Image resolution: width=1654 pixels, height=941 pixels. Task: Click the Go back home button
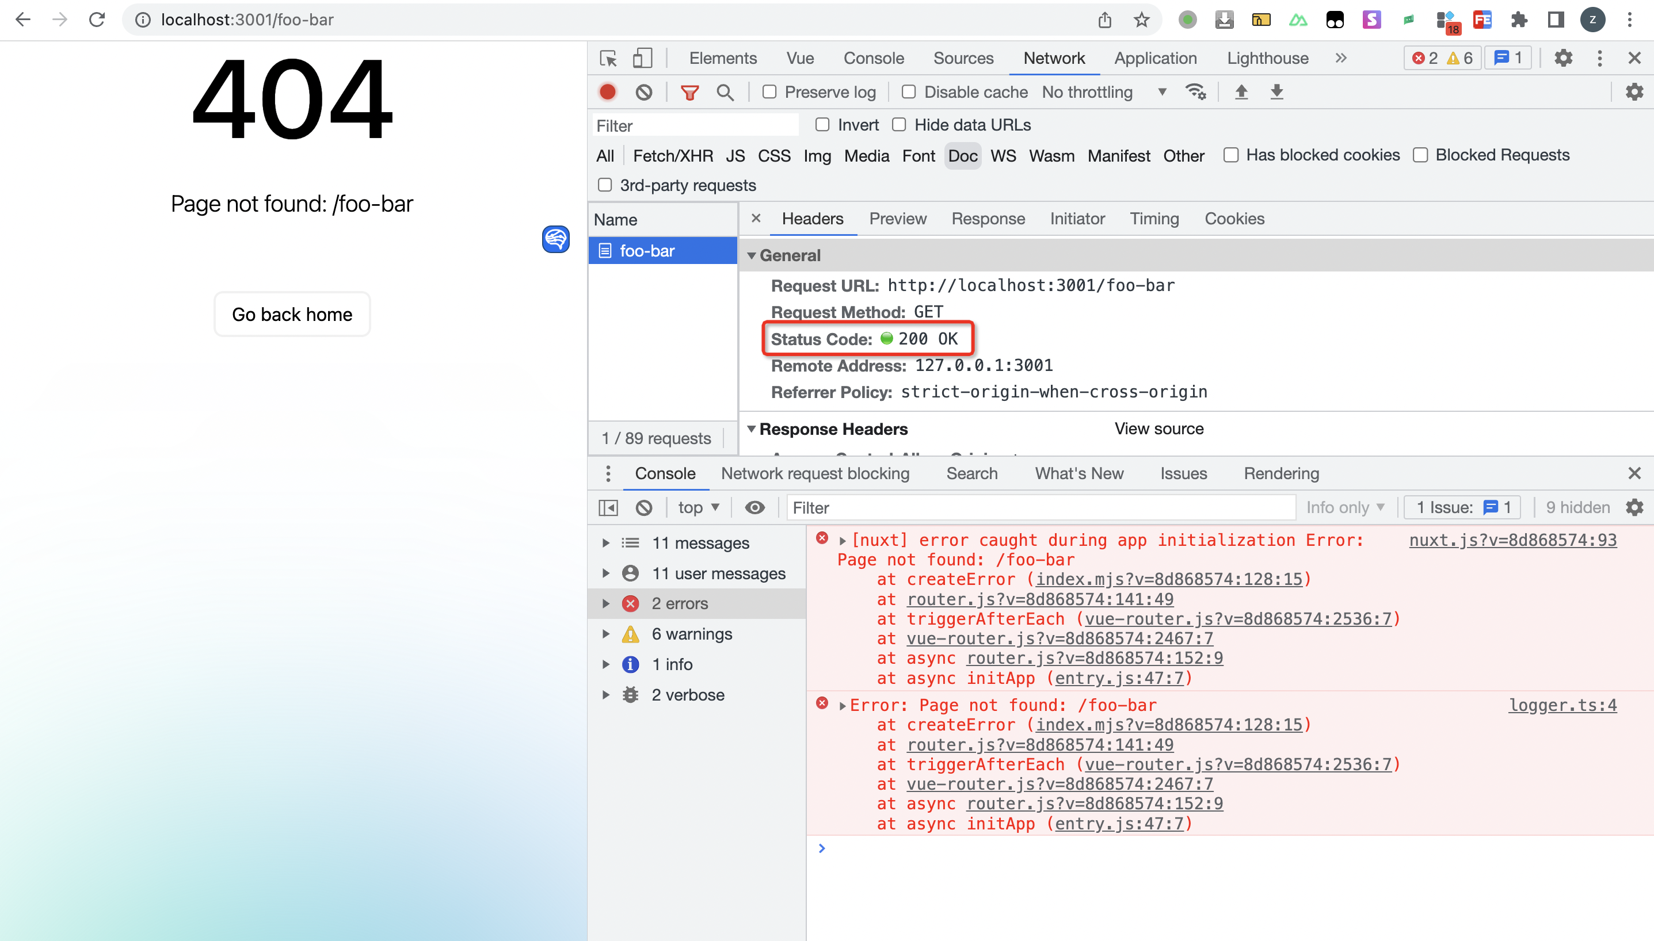292,315
